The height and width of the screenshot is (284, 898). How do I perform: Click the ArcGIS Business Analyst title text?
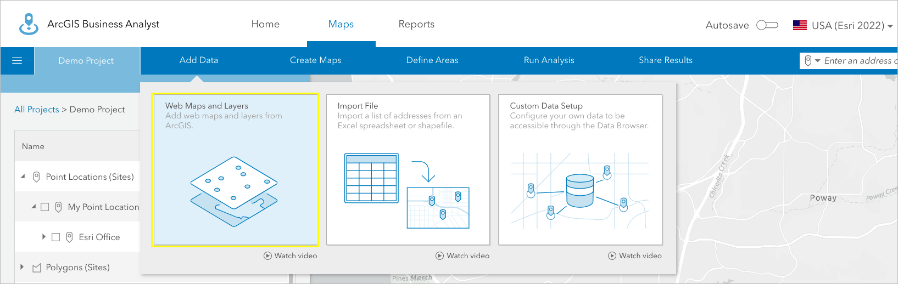103,24
